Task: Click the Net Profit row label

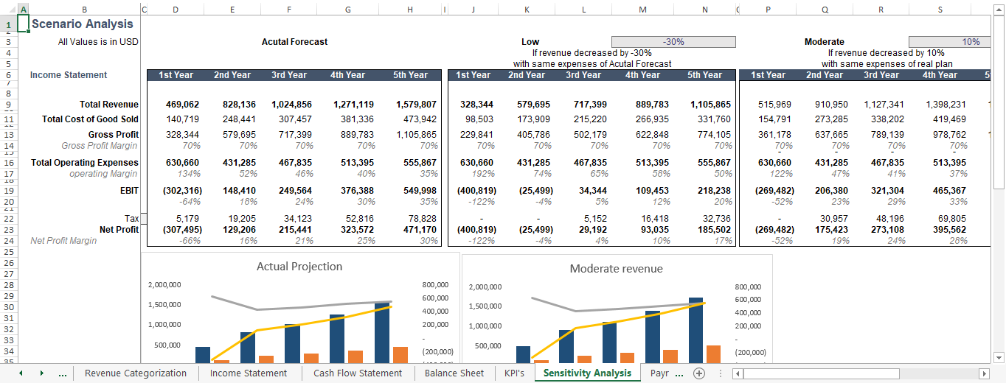Action: [119, 230]
